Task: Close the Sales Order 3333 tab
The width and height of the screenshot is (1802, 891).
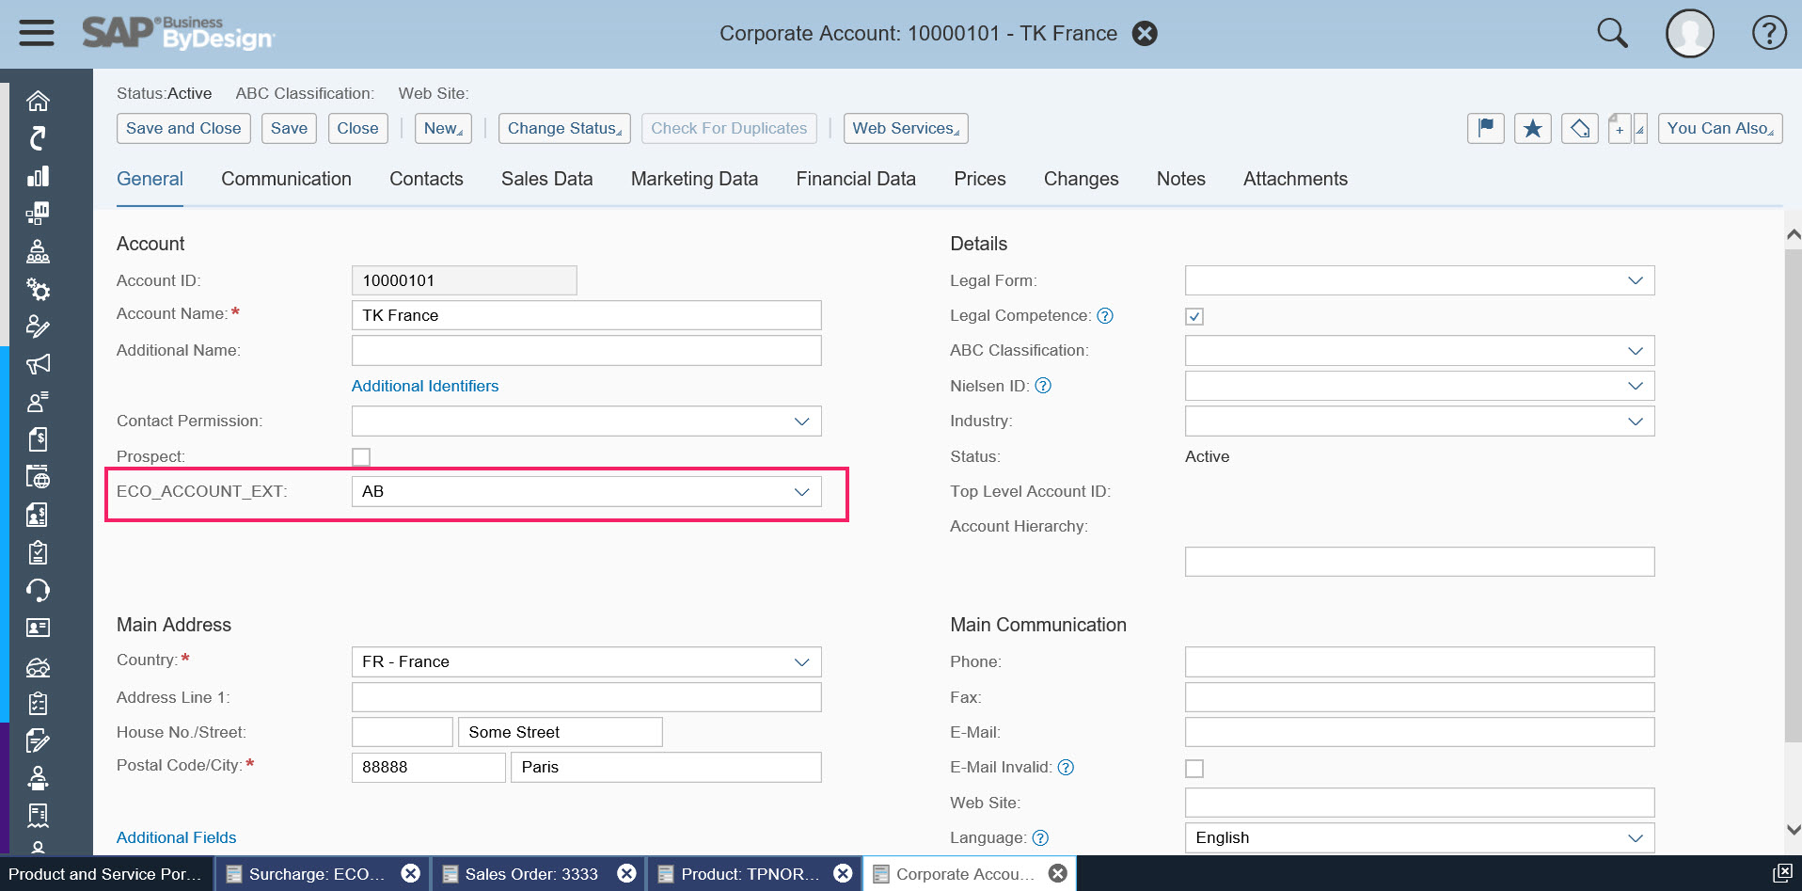Action: click(626, 873)
